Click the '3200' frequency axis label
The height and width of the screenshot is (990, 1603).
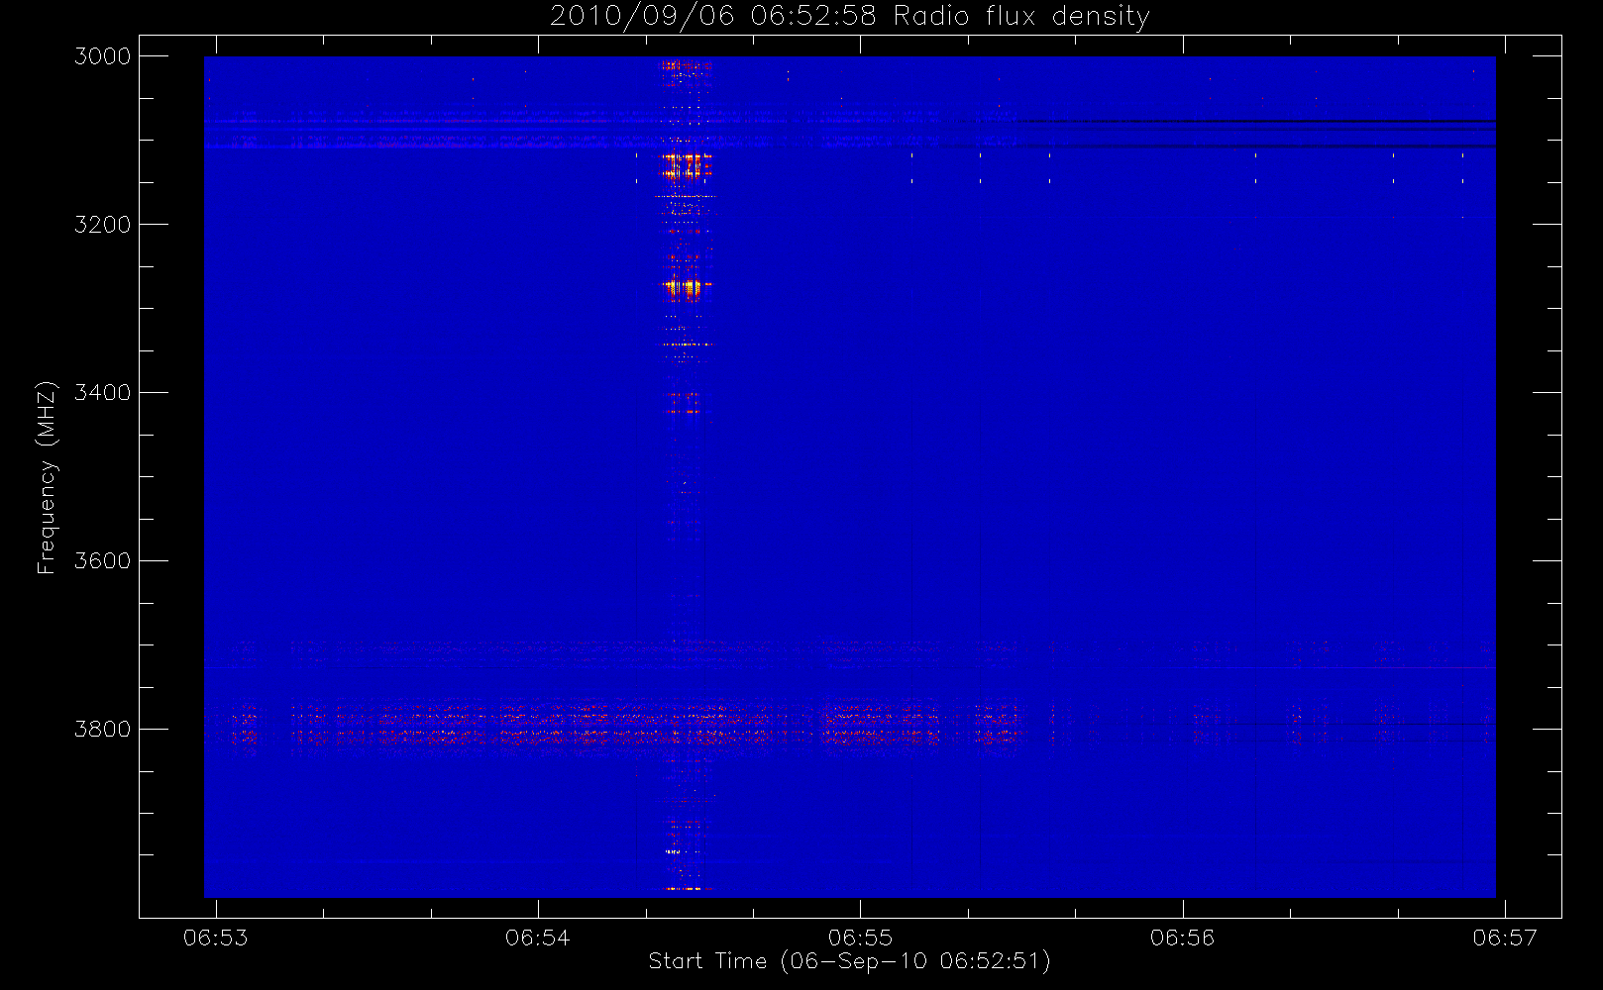coord(103,225)
